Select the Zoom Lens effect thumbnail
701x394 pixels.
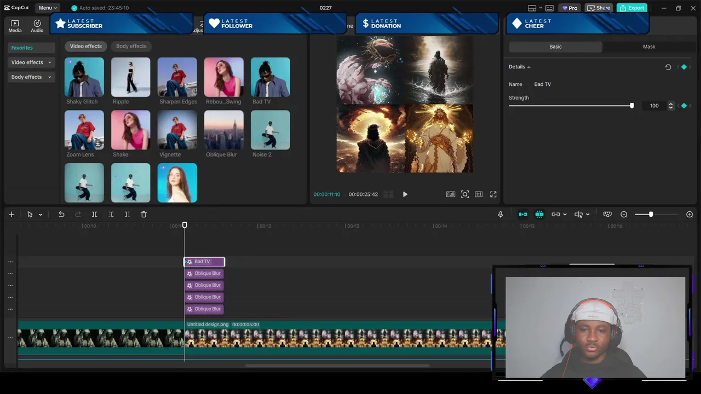point(84,130)
